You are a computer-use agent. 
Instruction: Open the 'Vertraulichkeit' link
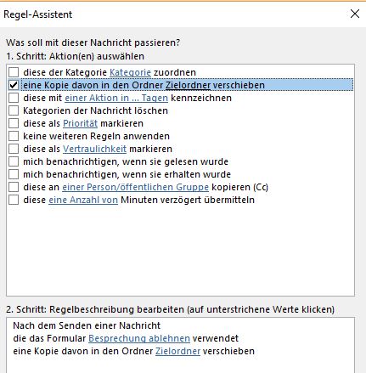coord(94,149)
